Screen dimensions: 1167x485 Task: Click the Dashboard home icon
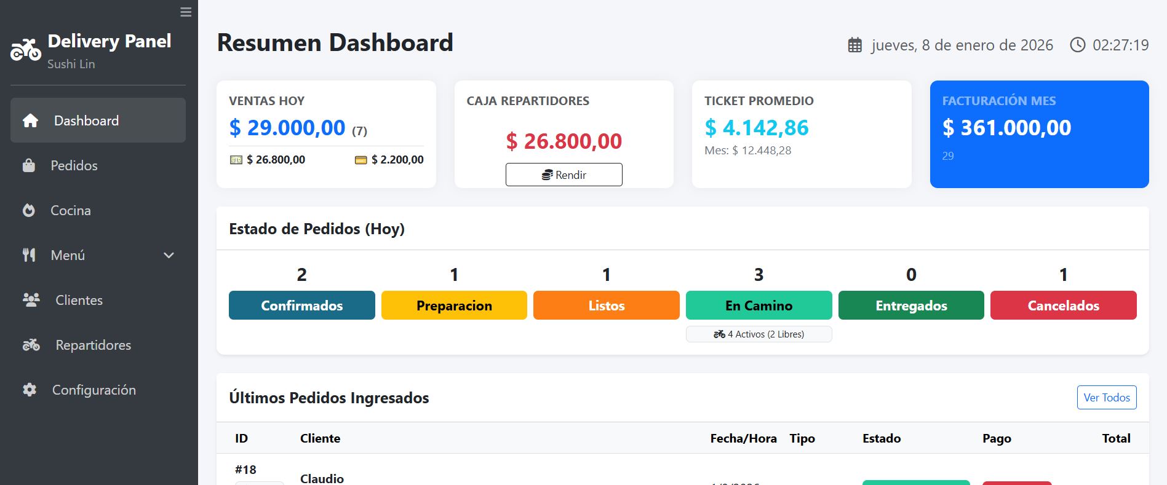30,120
